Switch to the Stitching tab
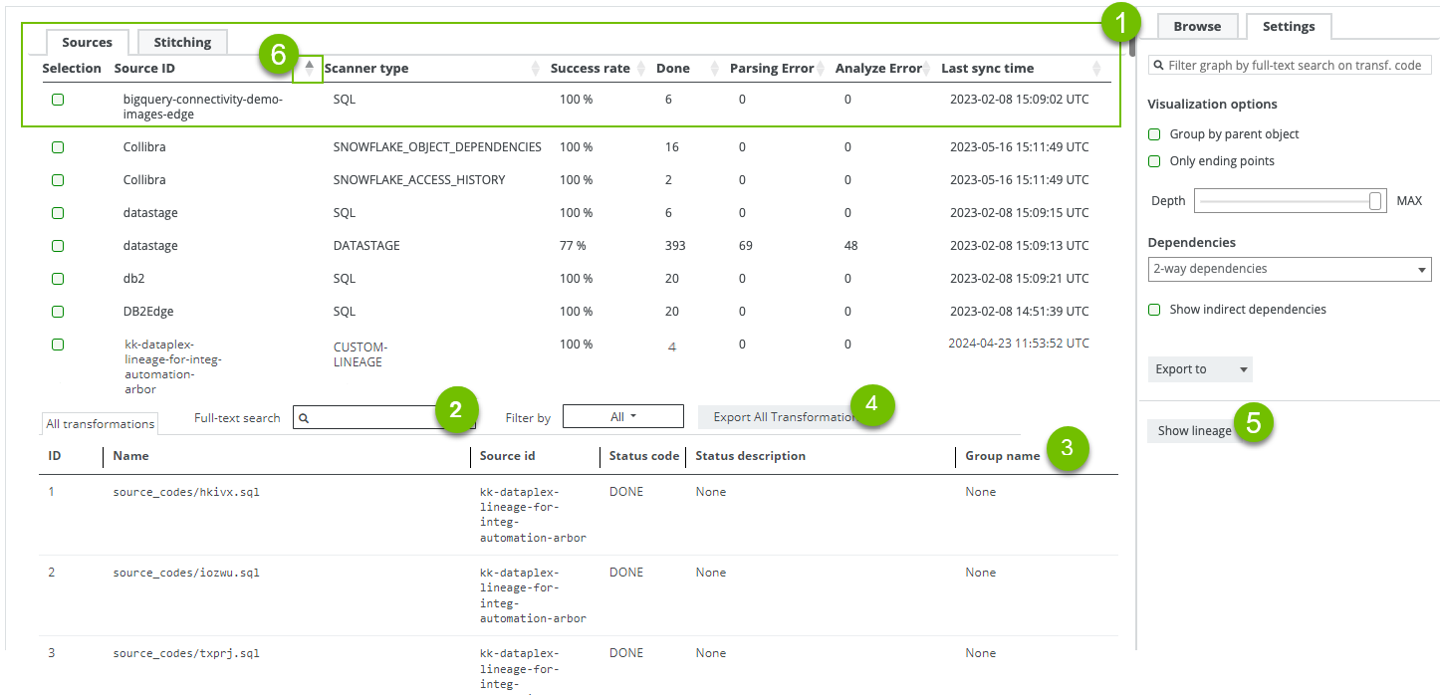 point(182,42)
